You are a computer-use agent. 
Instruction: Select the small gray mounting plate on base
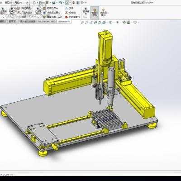43,134
